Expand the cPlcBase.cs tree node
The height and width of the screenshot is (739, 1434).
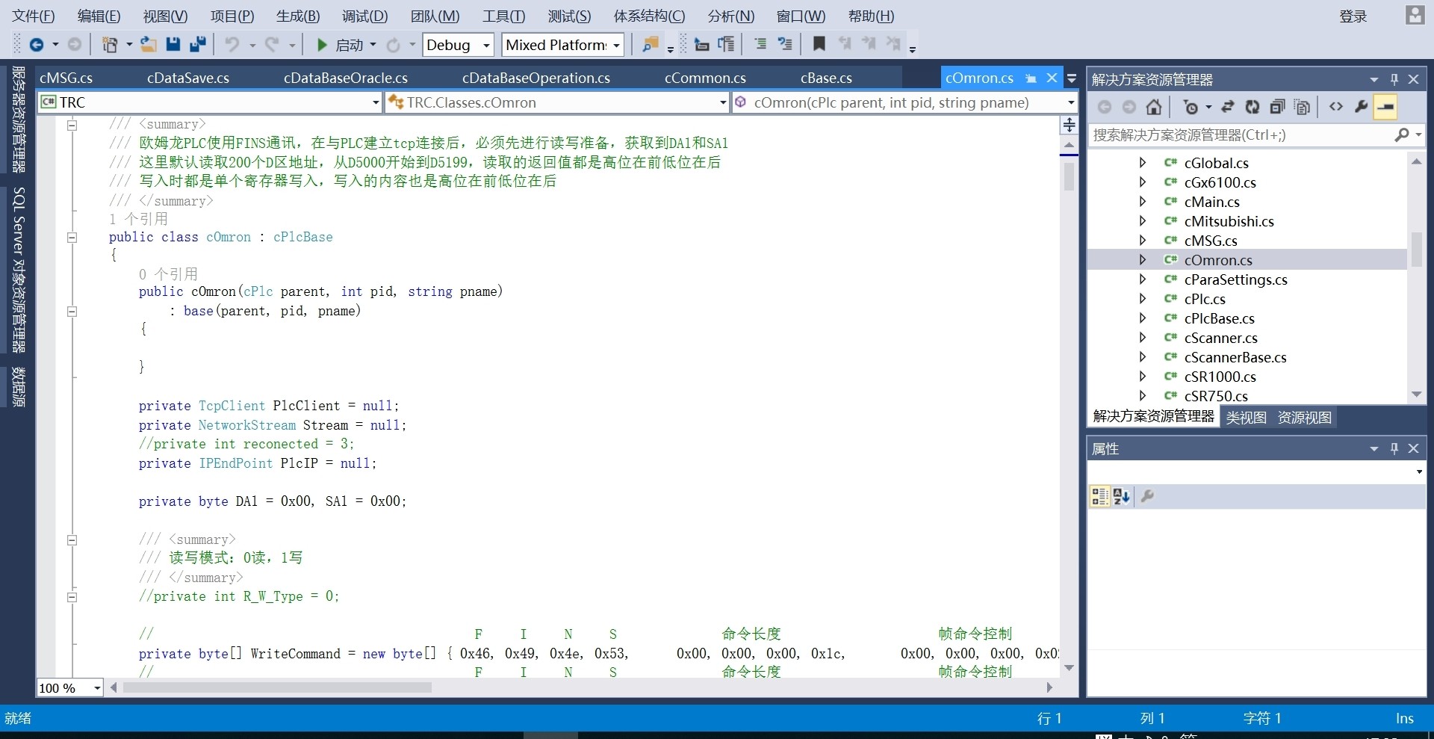tap(1142, 318)
